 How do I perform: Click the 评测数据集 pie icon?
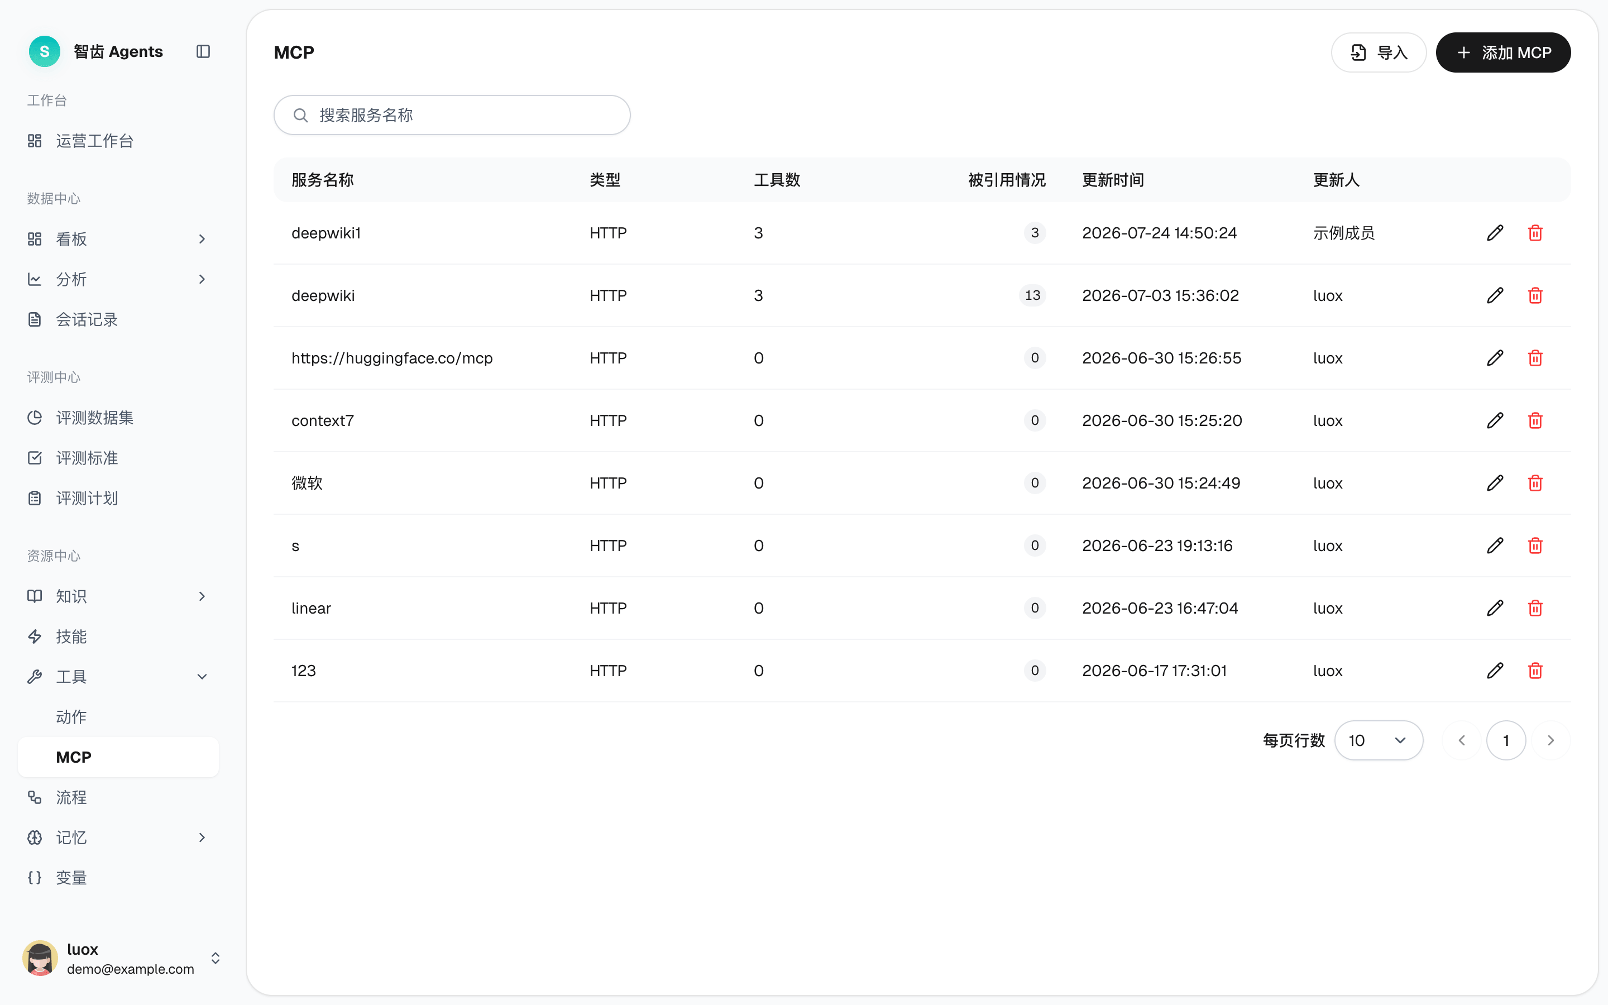click(35, 418)
